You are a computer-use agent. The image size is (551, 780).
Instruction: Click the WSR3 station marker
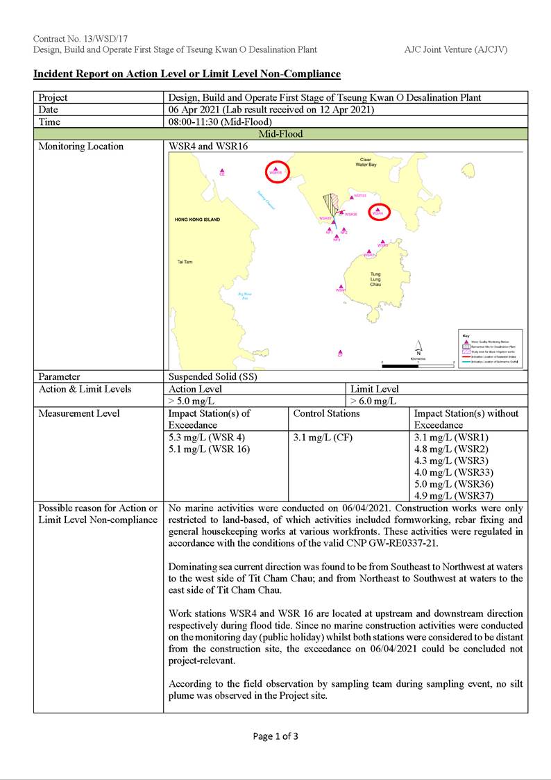(x=382, y=242)
